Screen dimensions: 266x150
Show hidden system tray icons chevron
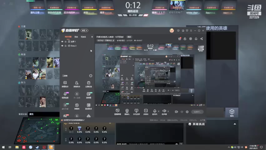pyautogui.click(x=229, y=147)
